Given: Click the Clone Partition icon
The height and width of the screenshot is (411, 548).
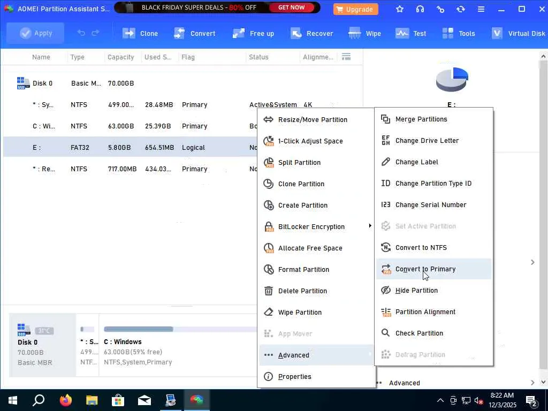Looking at the screenshot, I should [268, 184].
